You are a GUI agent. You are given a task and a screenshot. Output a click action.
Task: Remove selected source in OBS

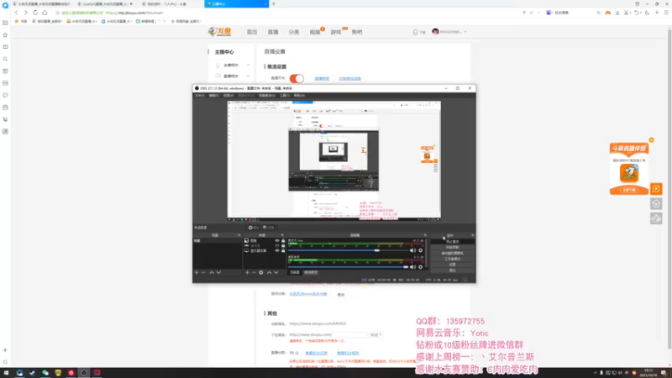pos(254,272)
